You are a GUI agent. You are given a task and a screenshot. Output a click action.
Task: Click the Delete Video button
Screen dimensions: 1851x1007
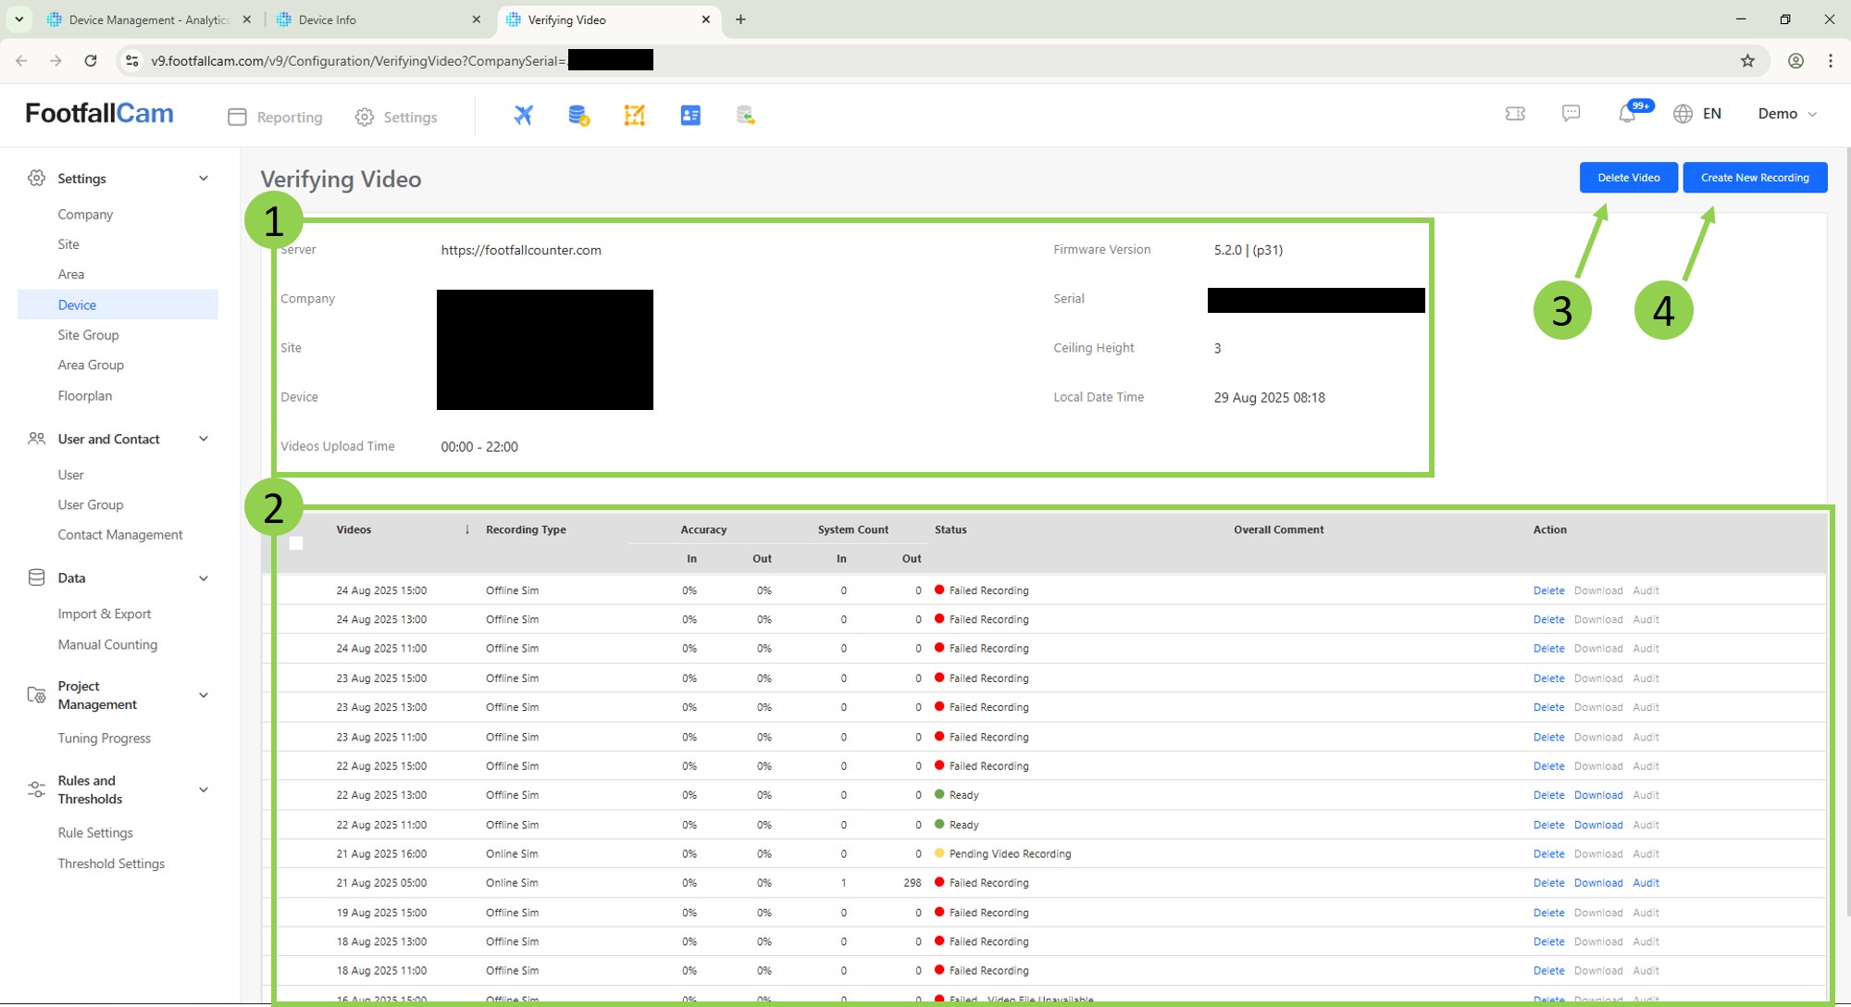[x=1628, y=178]
